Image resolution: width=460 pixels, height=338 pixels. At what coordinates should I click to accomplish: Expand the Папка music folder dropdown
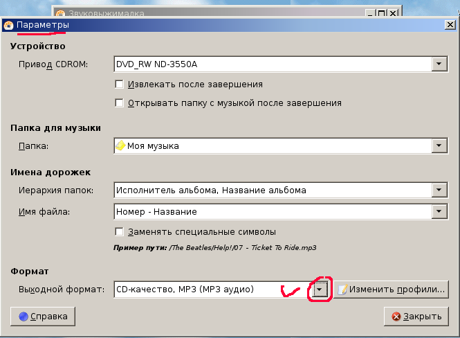(x=439, y=146)
